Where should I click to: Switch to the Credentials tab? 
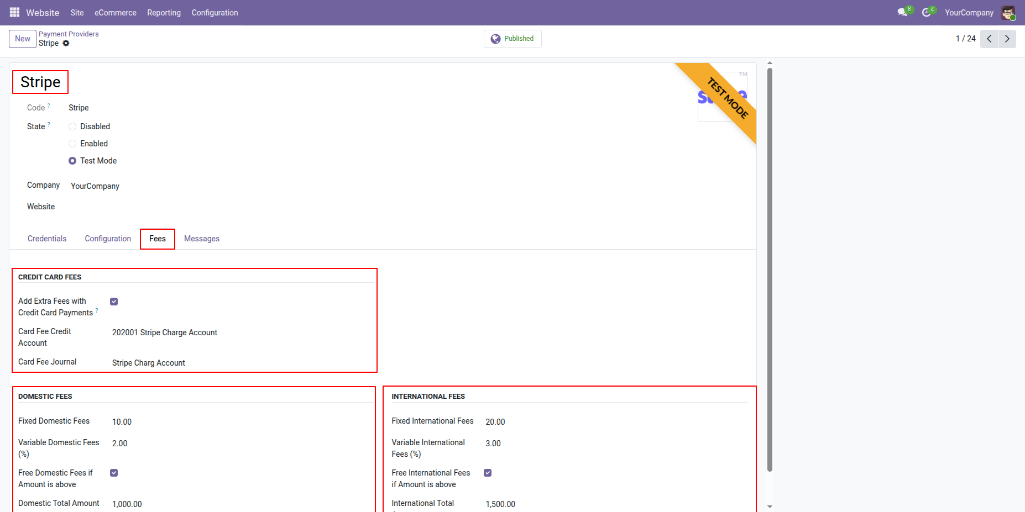[x=47, y=239]
